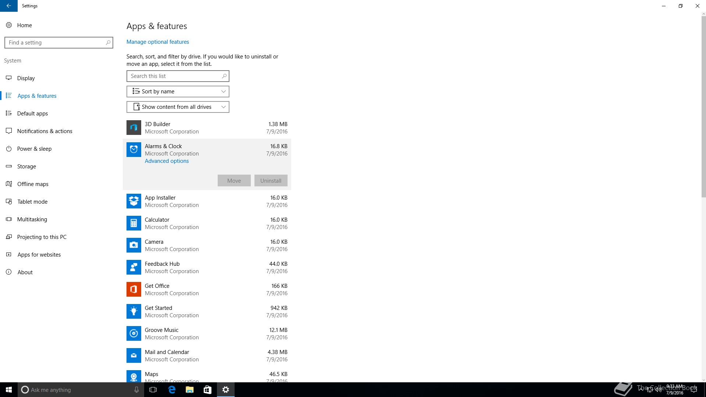Click the Alarms & Clock app icon

click(134, 150)
